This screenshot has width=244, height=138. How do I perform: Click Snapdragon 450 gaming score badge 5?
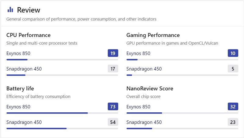pyautogui.click(x=233, y=69)
